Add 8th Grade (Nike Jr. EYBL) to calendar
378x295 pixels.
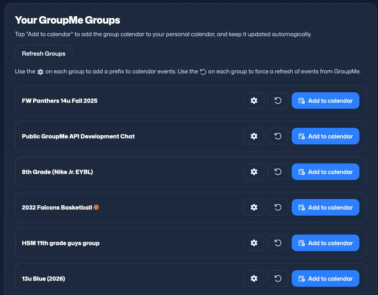click(x=325, y=172)
